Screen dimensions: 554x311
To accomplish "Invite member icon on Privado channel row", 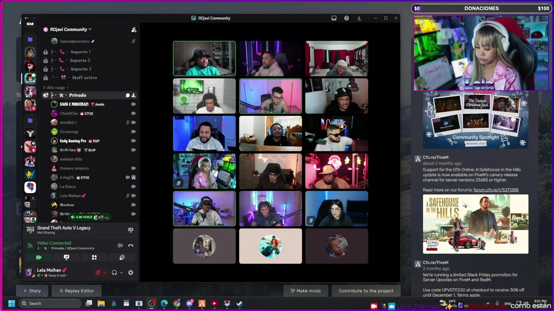I will click(x=134, y=95).
